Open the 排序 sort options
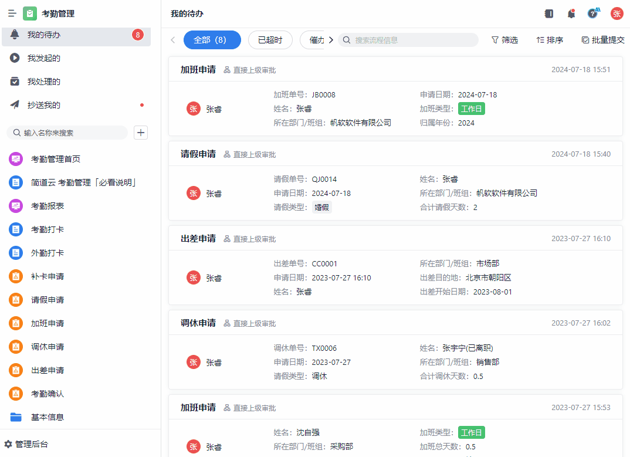The height and width of the screenshot is (457, 630). [x=550, y=40]
